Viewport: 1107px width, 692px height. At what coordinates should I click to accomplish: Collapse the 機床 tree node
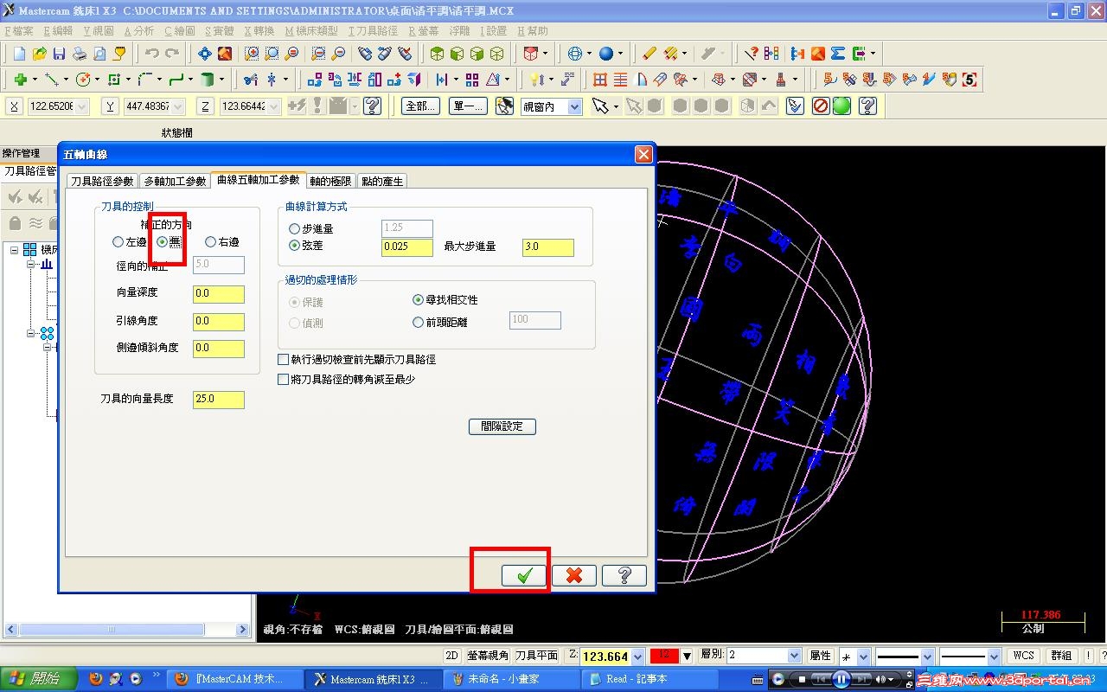tap(14, 250)
